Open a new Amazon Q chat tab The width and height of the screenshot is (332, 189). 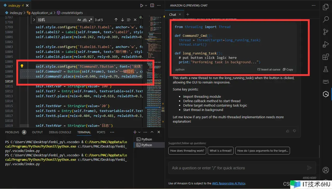[x=188, y=15]
